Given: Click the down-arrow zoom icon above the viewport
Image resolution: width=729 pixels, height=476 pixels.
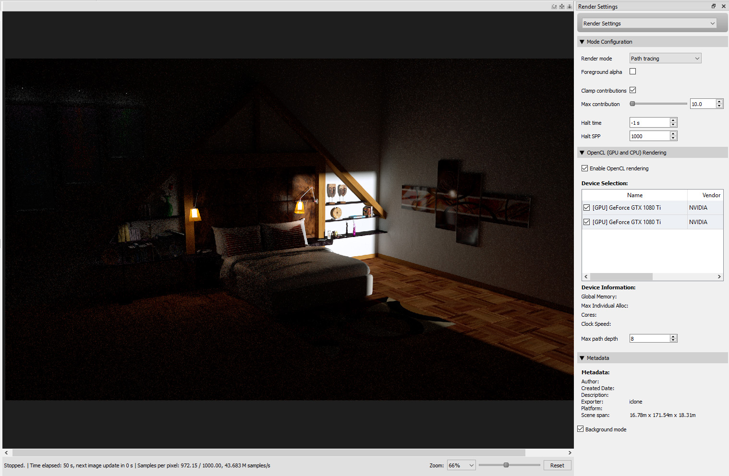Looking at the screenshot, I should 570,7.
